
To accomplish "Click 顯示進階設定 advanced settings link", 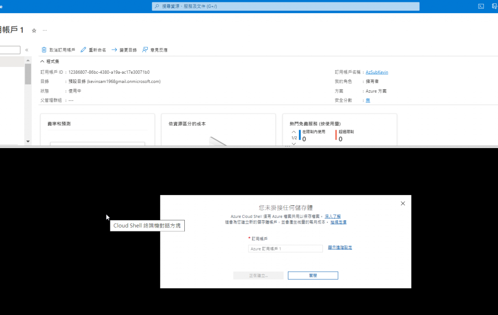I will [x=340, y=248].
